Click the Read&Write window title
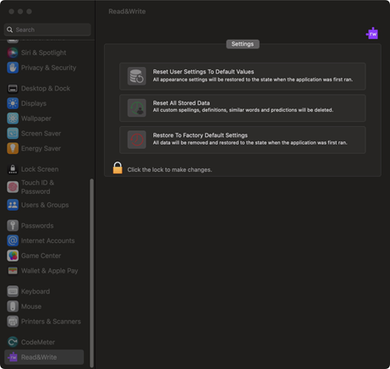The height and width of the screenshot is (369, 390). pos(127,12)
